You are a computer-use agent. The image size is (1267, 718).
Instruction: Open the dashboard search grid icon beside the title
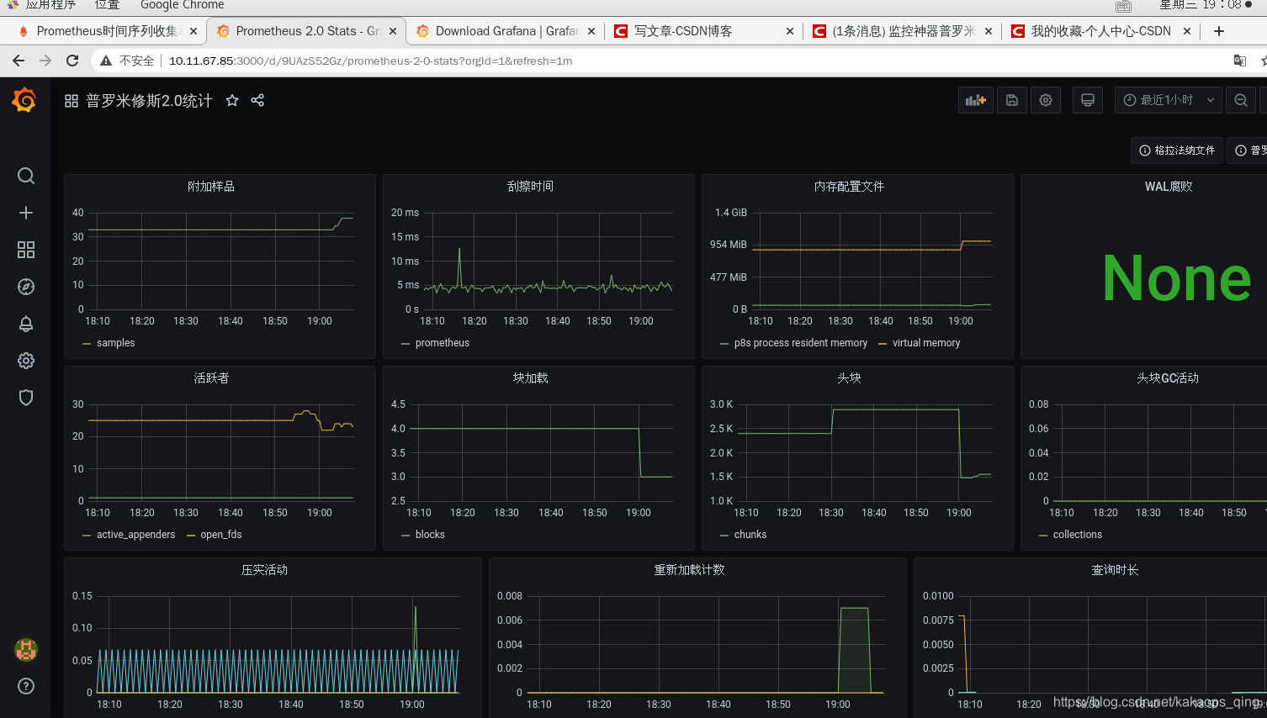[x=72, y=101]
